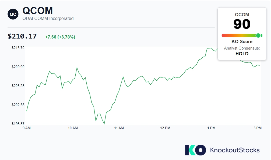Viewport: 271px width, 160px height.
Task: Click the QUALCOMM Incorporated company name
Action: tap(48, 18)
